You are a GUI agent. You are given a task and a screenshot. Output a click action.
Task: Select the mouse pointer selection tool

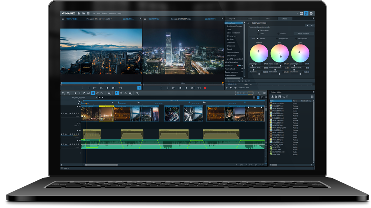click(116, 93)
